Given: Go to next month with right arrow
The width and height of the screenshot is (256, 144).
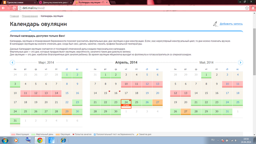Looking at the screenshot, I should 240,63.
